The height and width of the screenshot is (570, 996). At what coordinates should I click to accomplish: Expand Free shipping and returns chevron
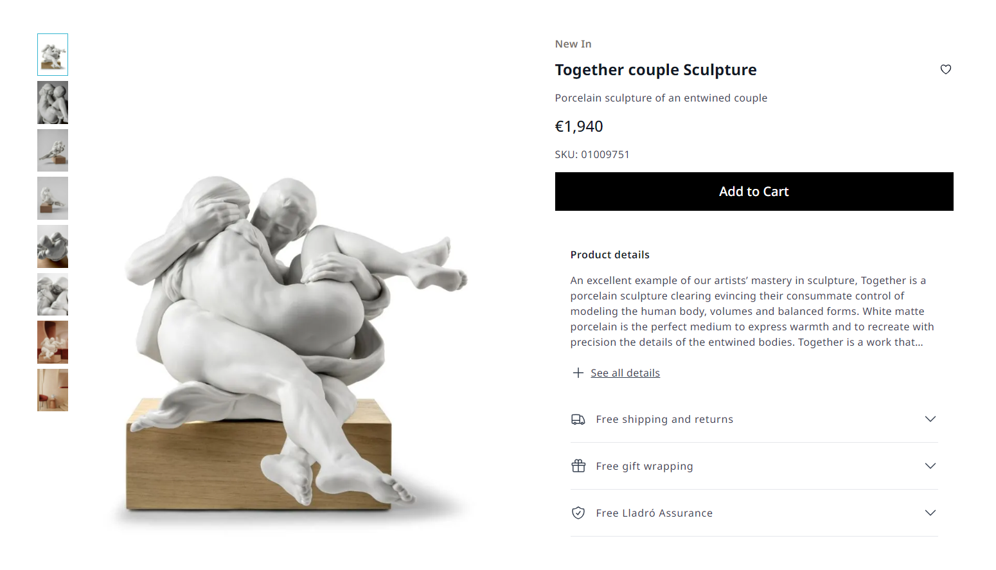(930, 419)
